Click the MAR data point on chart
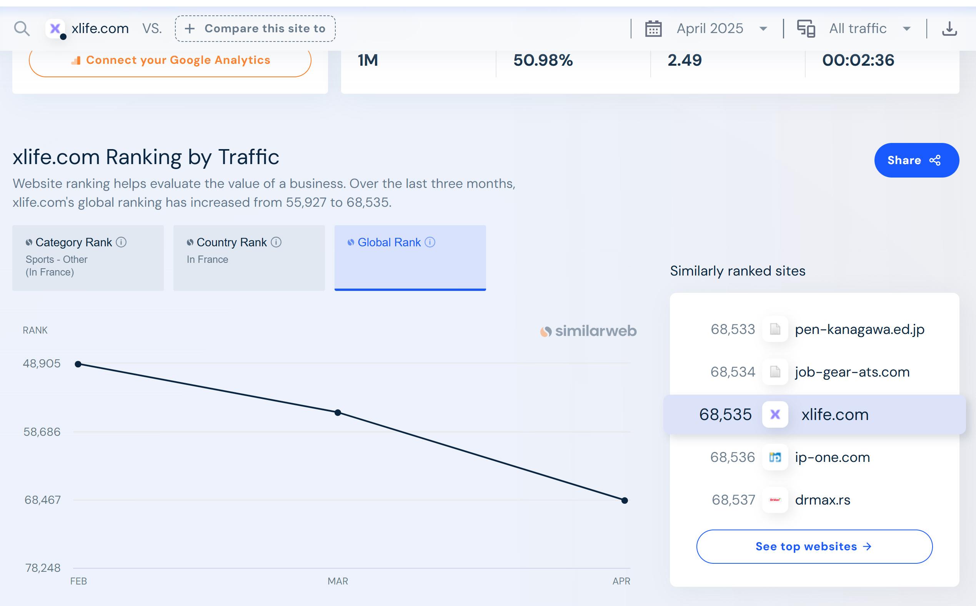The image size is (976, 606). (338, 412)
